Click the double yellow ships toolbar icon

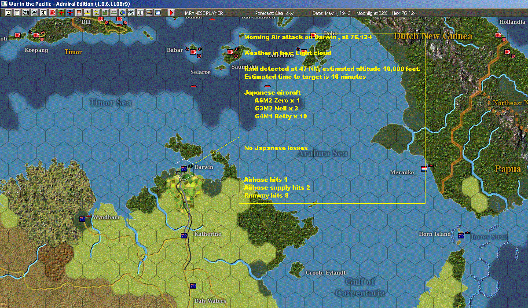[96, 13]
